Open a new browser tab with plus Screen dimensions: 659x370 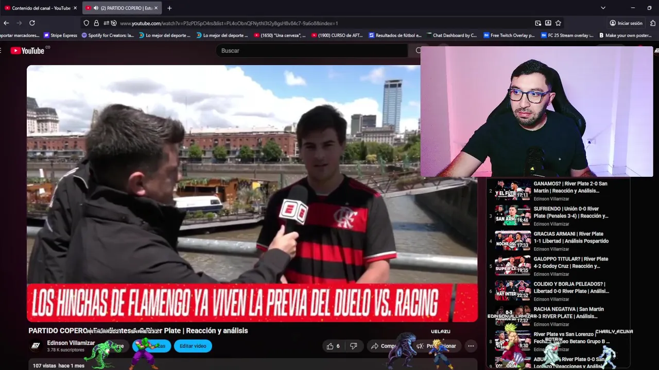tap(169, 8)
